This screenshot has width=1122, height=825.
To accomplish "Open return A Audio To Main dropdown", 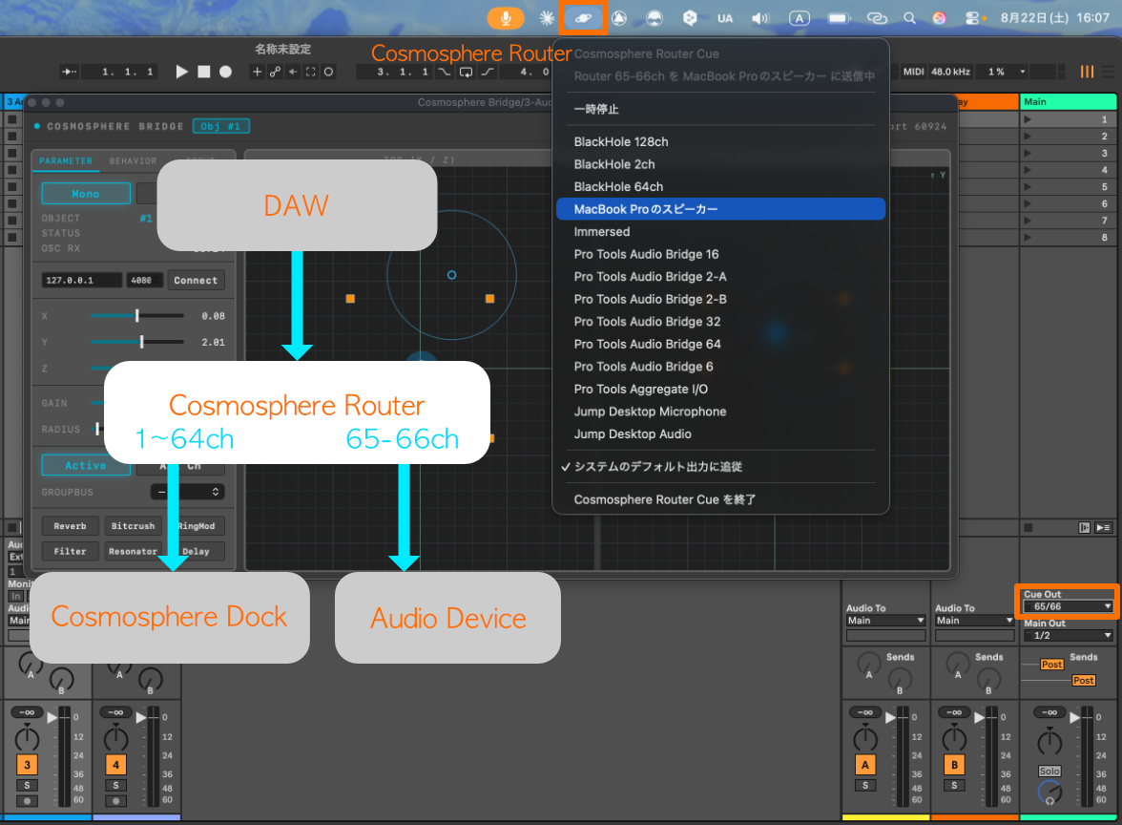I will click(885, 621).
